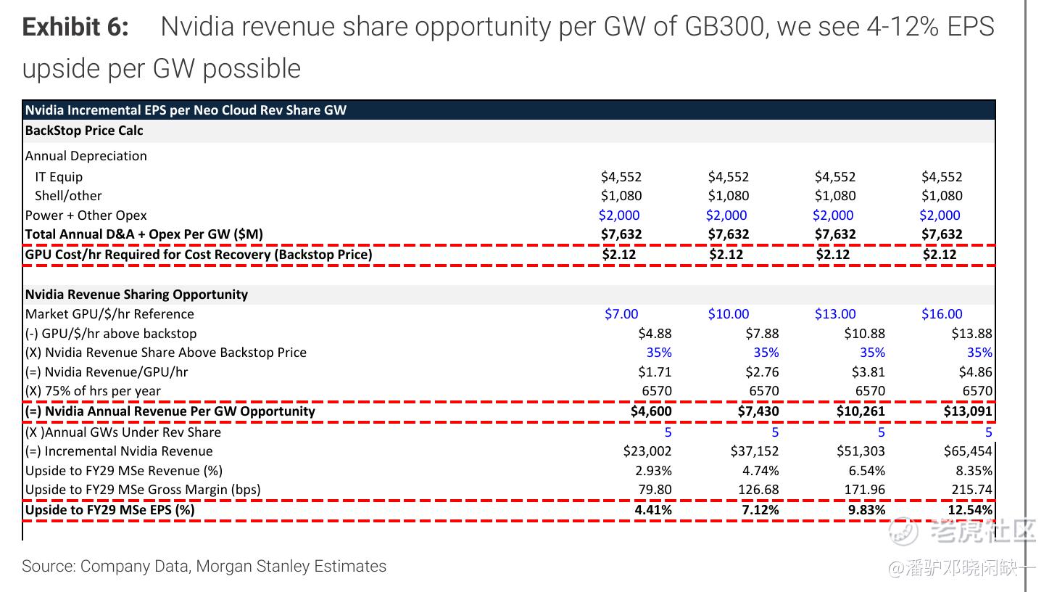1057x592 pixels.
Task: Click "Upside to FY29 MSe Revenue (%)" label
Action: click(x=123, y=471)
